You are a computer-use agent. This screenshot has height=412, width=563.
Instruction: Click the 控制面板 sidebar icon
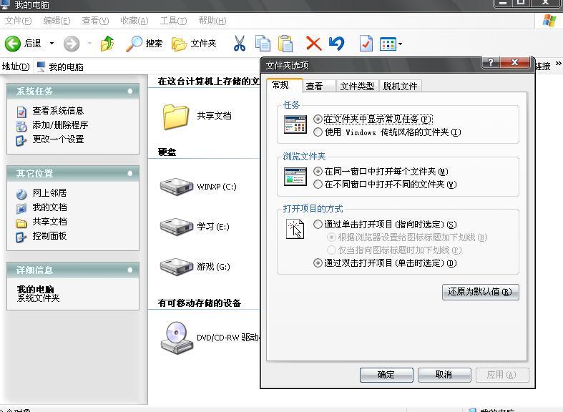(21, 237)
